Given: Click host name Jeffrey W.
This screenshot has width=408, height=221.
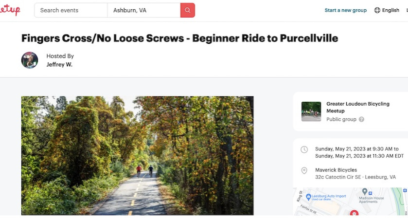Looking at the screenshot, I should tap(59, 64).
